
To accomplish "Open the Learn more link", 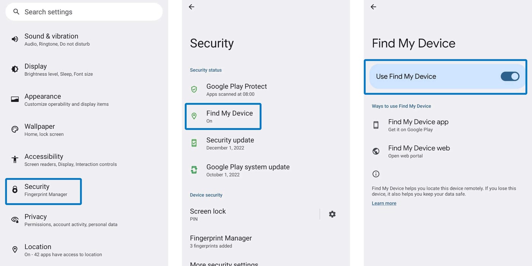I will click(384, 203).
